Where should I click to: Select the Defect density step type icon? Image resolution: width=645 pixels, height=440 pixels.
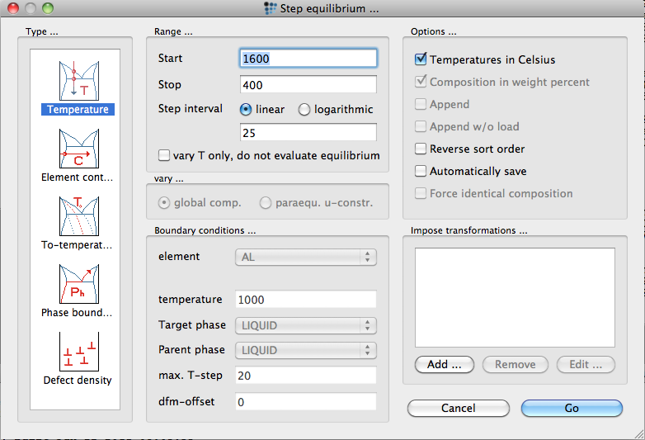[x=78, y=352]
